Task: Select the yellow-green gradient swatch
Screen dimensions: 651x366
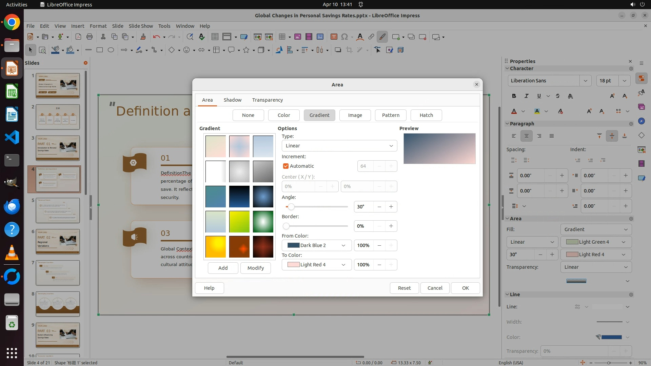Action: [x=239, y=222]
